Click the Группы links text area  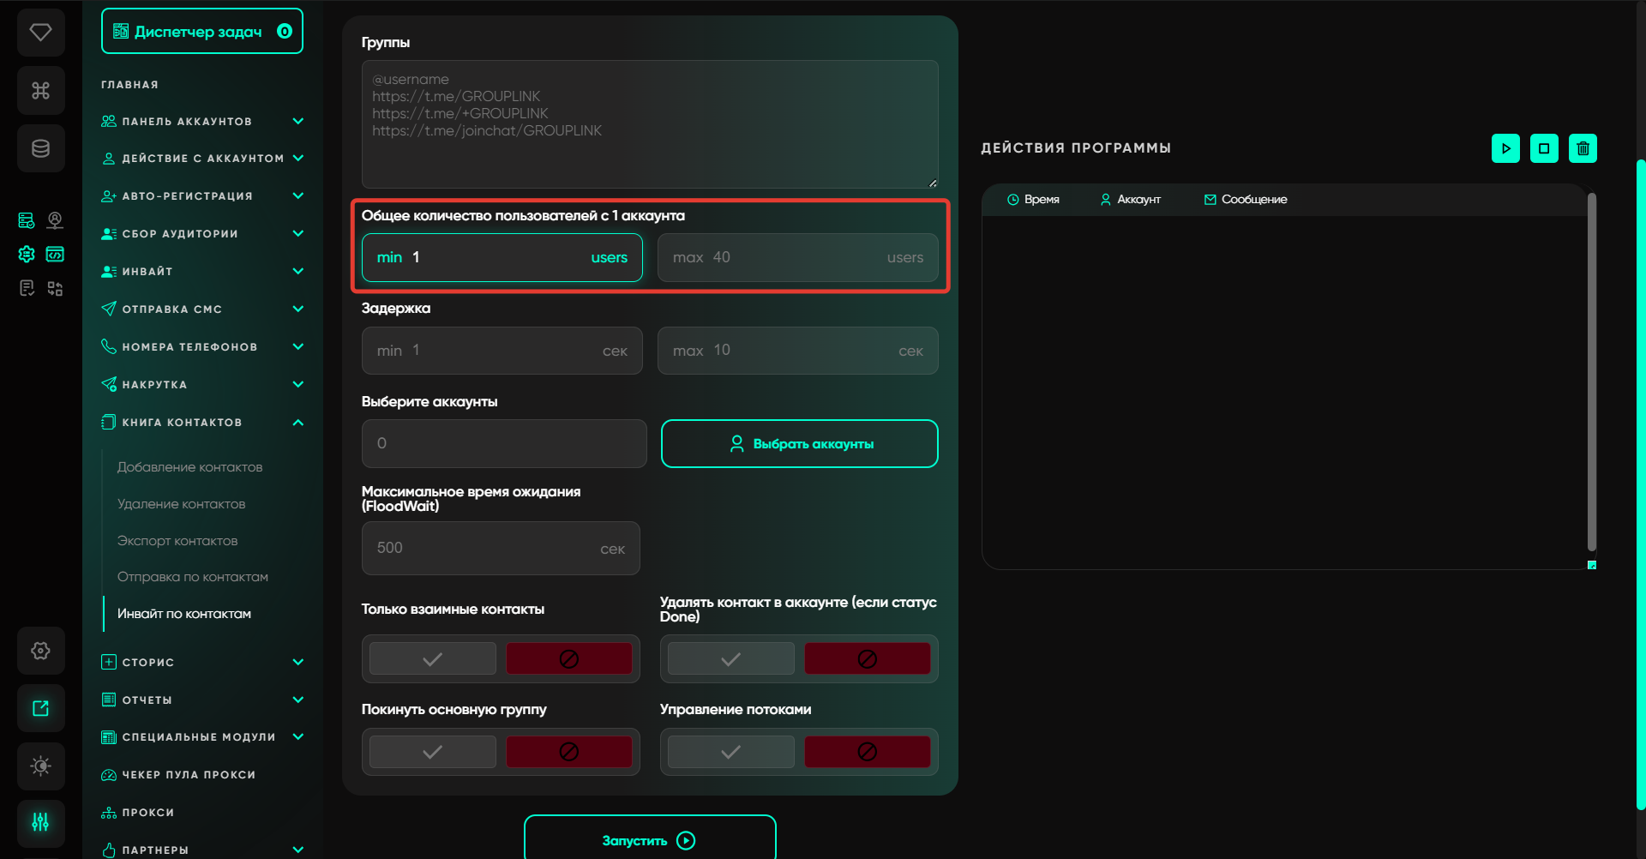(649, 124)
